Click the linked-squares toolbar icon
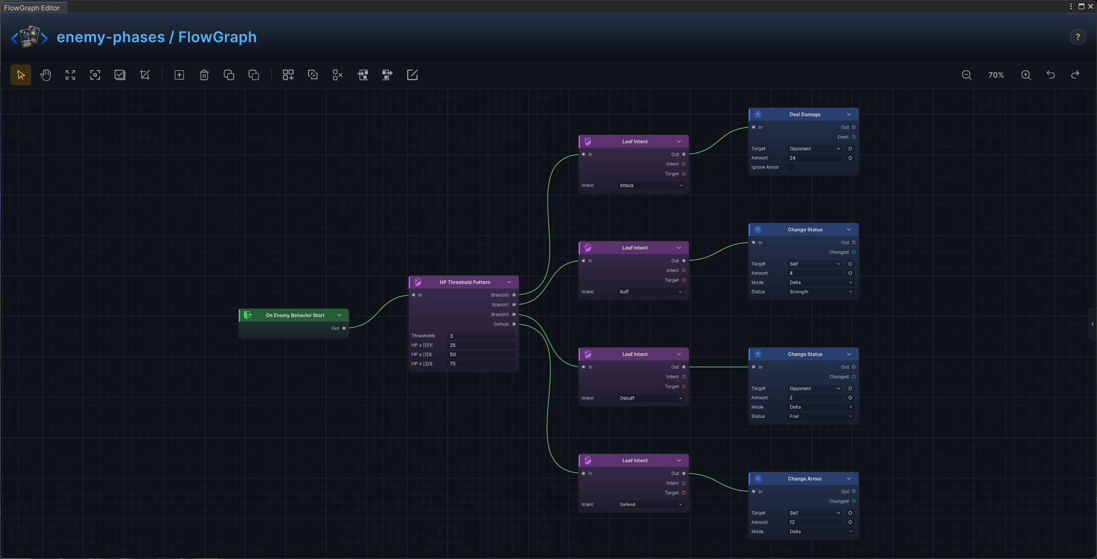 point(313,75)
